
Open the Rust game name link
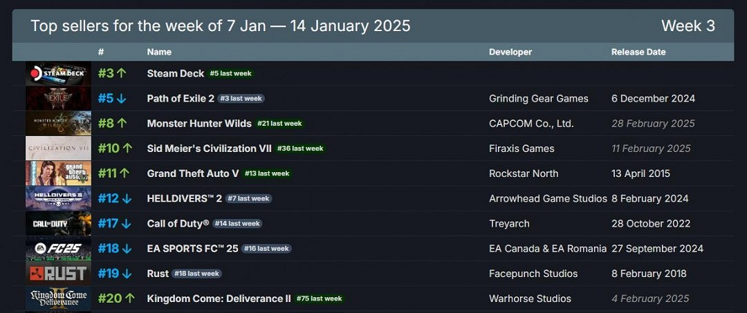pos(158,274)
